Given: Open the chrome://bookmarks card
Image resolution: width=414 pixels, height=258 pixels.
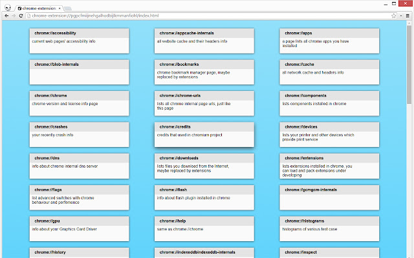Looking at the screenshot, I should (204, 72).
